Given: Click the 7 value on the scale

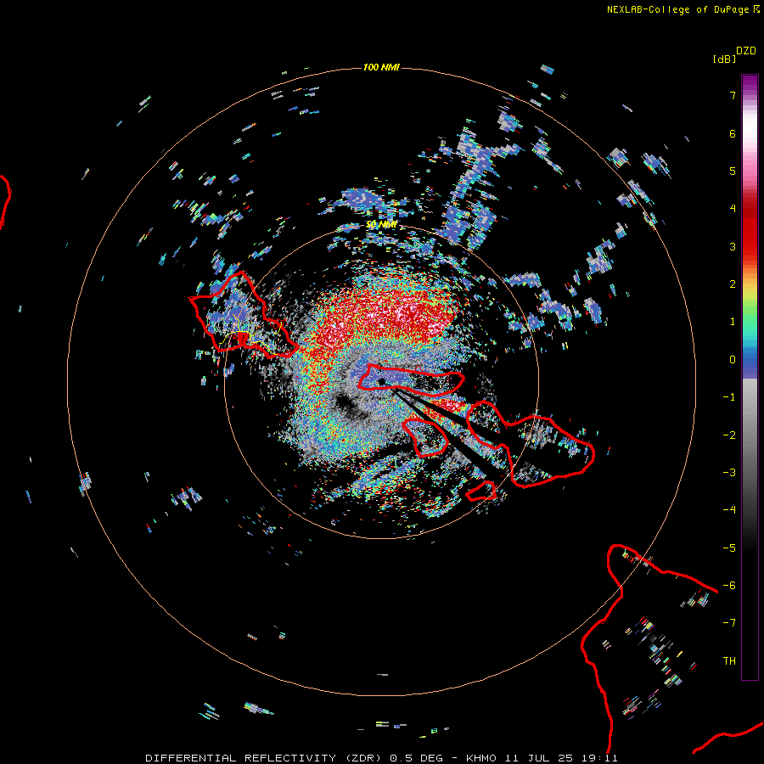Looking at the screenshot, I should coord(733,95).
